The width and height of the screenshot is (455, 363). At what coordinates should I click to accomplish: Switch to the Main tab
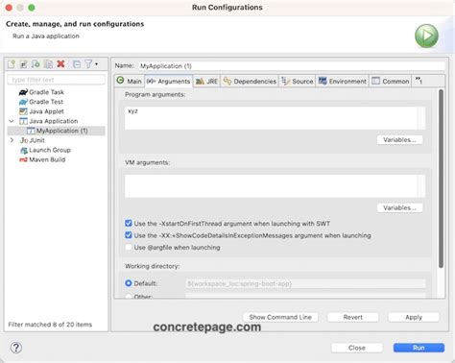[130, 81]
